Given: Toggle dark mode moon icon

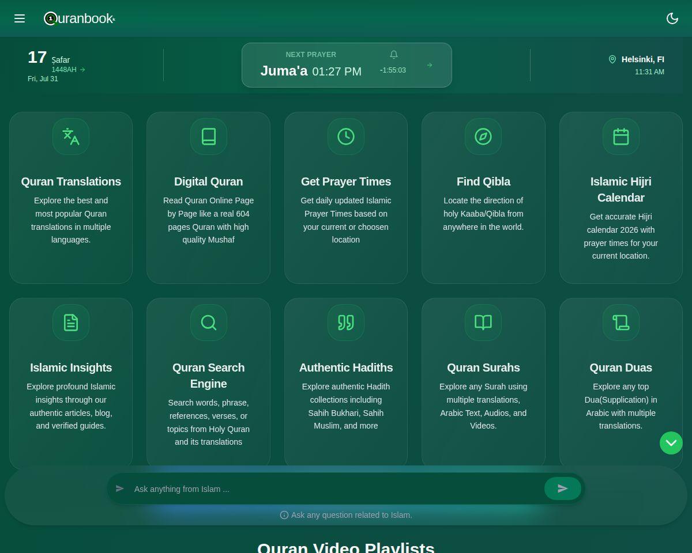Looking at the screenshot, I should coord(672,18).
